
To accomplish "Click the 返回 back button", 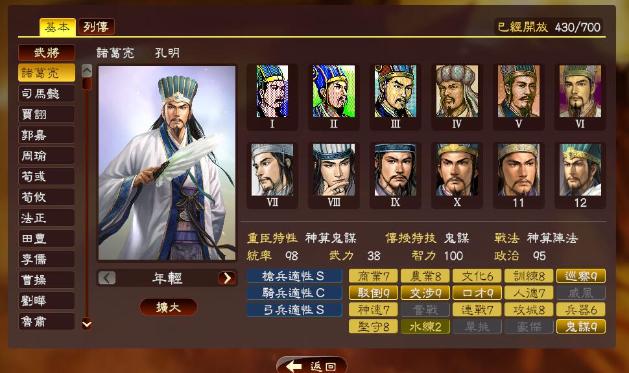I will click(x=312, y=366).
